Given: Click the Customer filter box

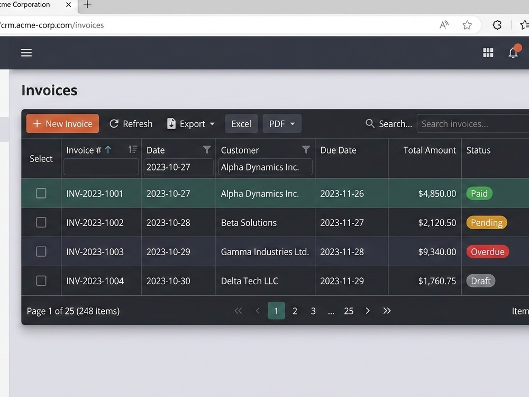Looking at the screenshot, I should 265,167.
